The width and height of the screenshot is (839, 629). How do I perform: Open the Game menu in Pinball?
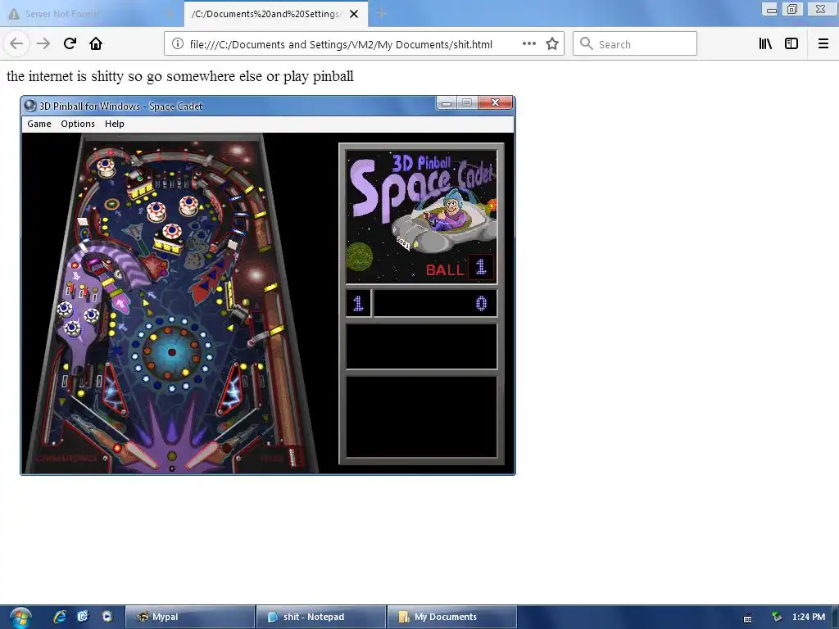[x=39, y=124]
